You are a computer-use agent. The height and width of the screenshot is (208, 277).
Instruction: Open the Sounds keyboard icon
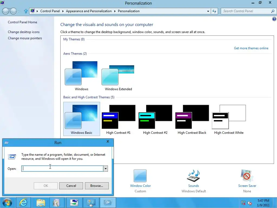click(193, 175)
